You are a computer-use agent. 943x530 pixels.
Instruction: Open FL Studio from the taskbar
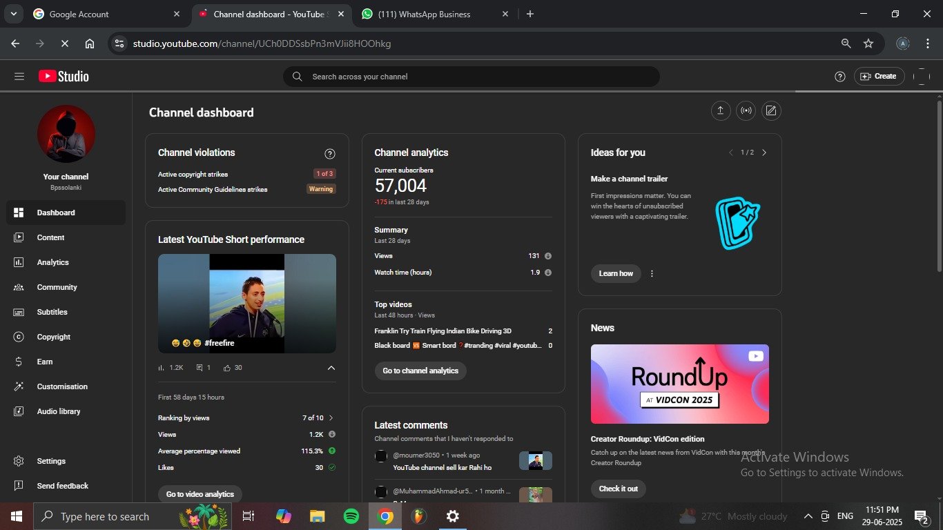(418, 516)
